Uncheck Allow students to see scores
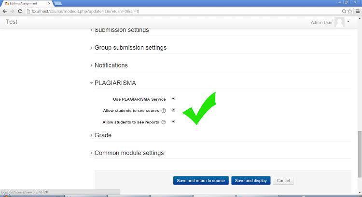Screen dimensions: 362x197 click(x=173, y=110)
